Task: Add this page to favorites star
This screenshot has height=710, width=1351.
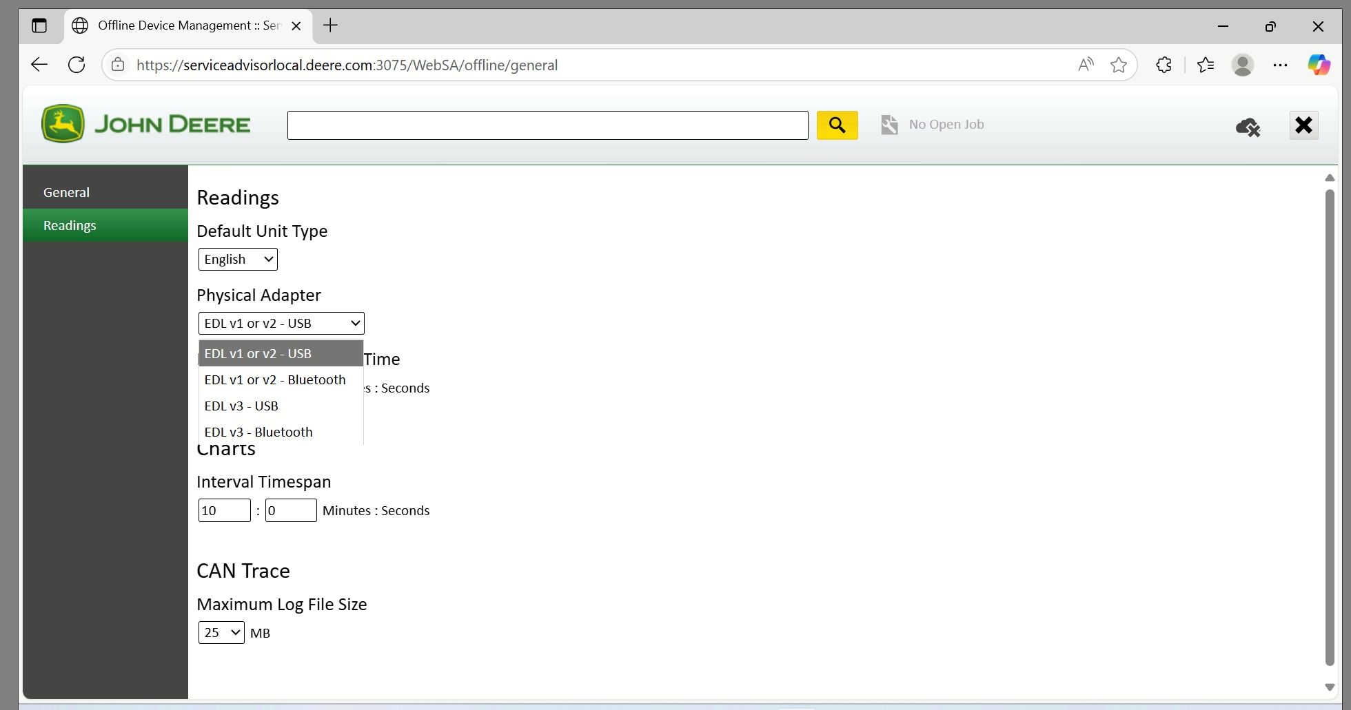Action: (x=1119, y=65)
